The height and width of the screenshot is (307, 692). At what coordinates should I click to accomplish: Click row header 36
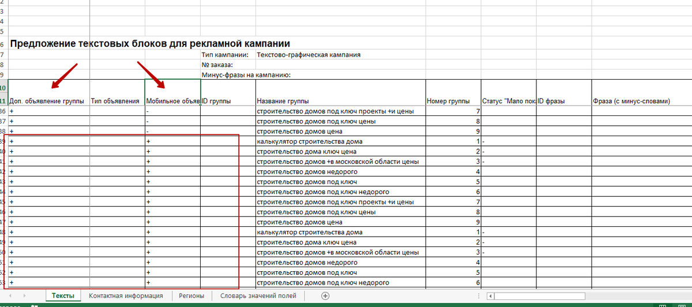pyautogui.click(x=3, y=111)
